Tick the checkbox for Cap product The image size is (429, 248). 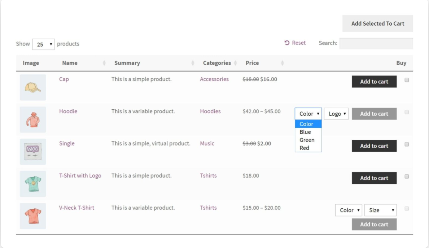click(407, 80)
